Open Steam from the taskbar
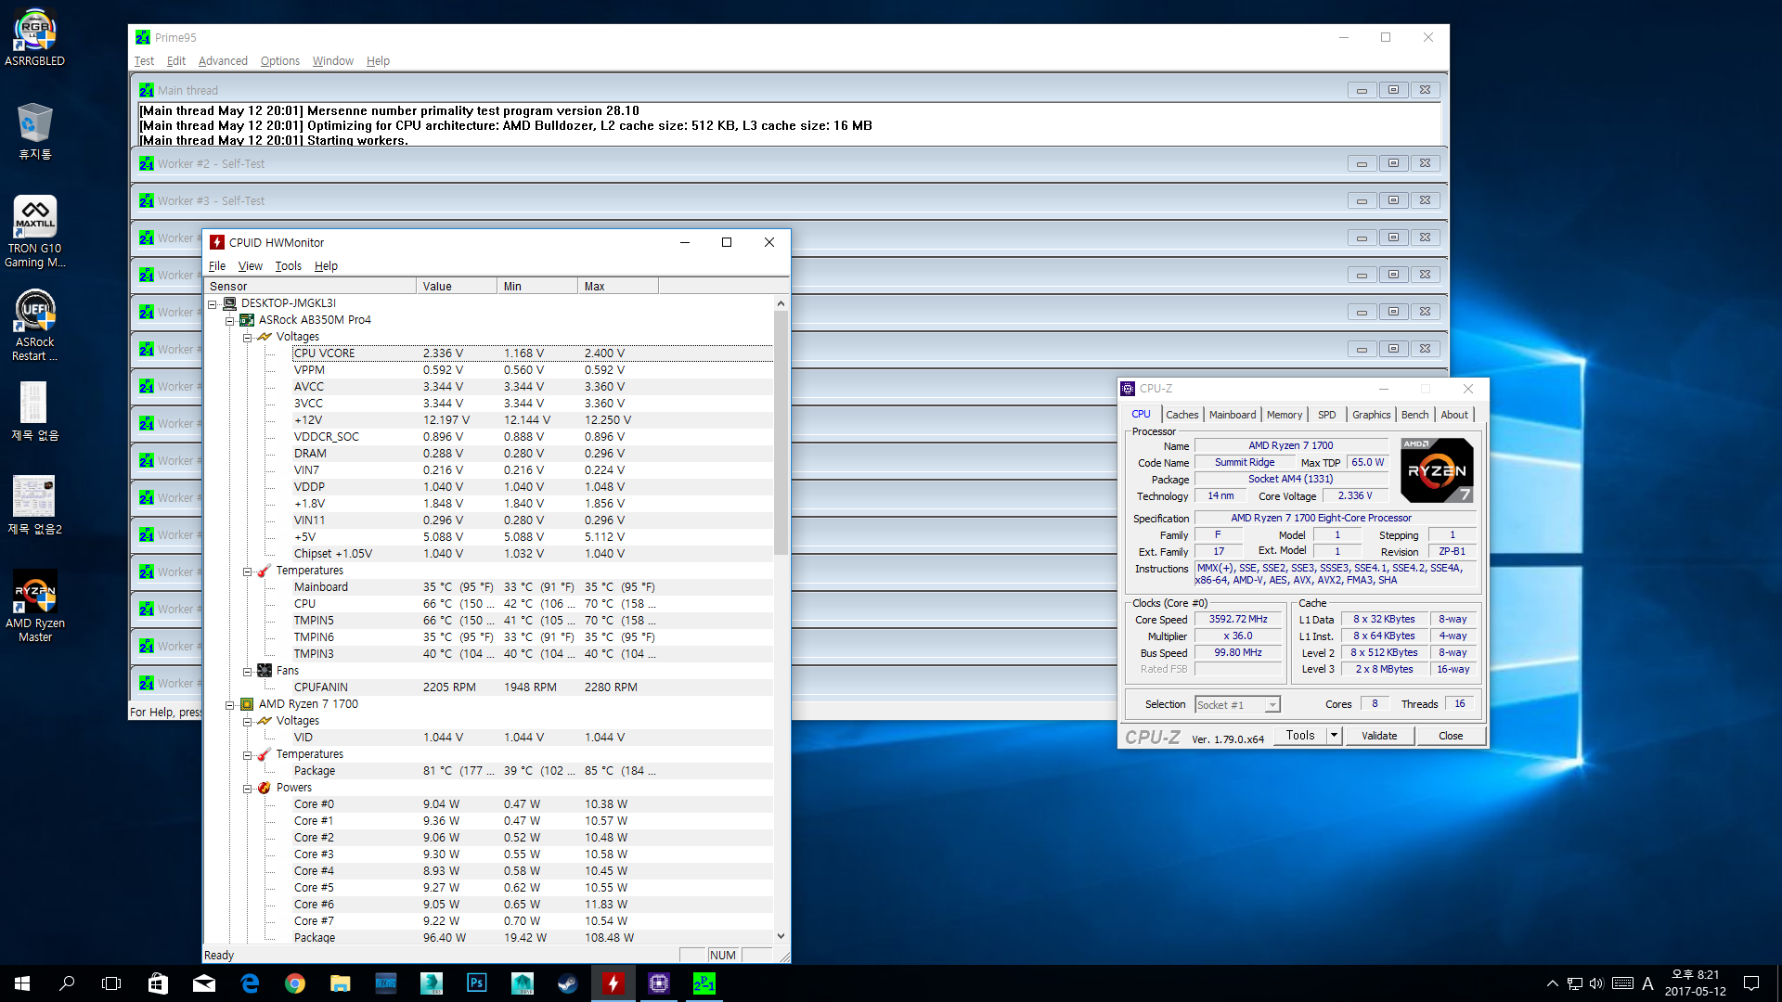 tap(568, 983)
